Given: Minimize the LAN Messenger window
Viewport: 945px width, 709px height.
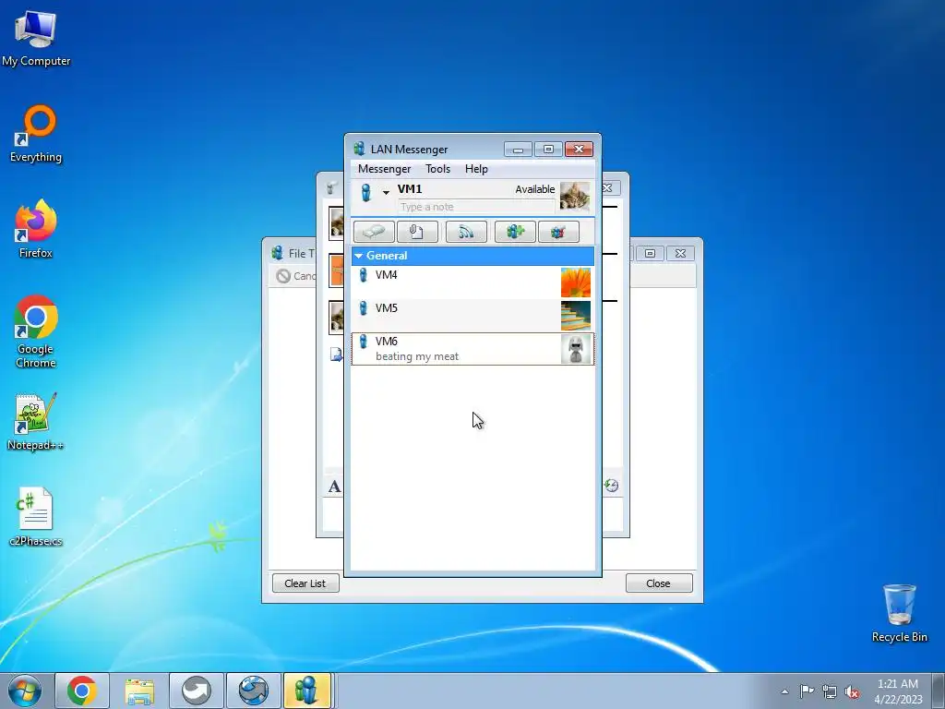Looking at the screenshot, I should [x=518, y=149].
